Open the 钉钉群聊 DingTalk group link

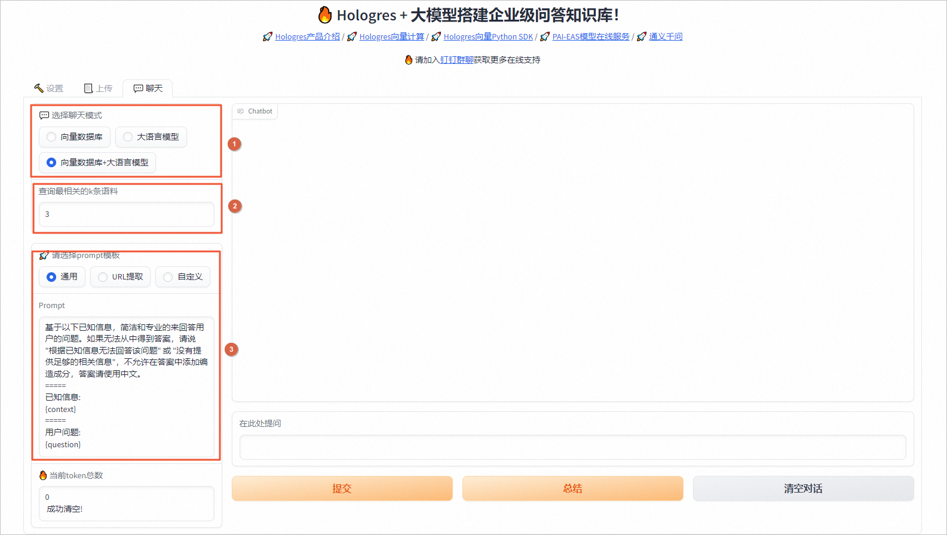456,60
